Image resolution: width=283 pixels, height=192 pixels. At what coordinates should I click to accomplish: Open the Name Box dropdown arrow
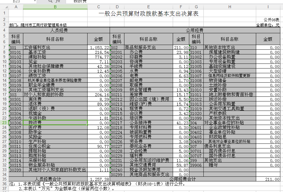click(34, 1)
